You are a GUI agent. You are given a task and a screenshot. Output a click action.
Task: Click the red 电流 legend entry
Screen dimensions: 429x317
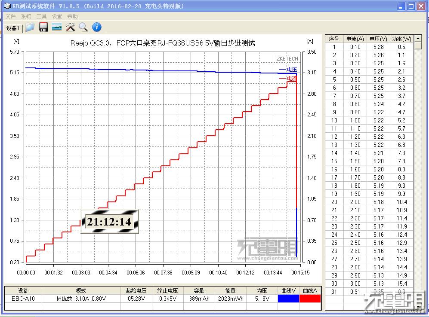[288, 78]
